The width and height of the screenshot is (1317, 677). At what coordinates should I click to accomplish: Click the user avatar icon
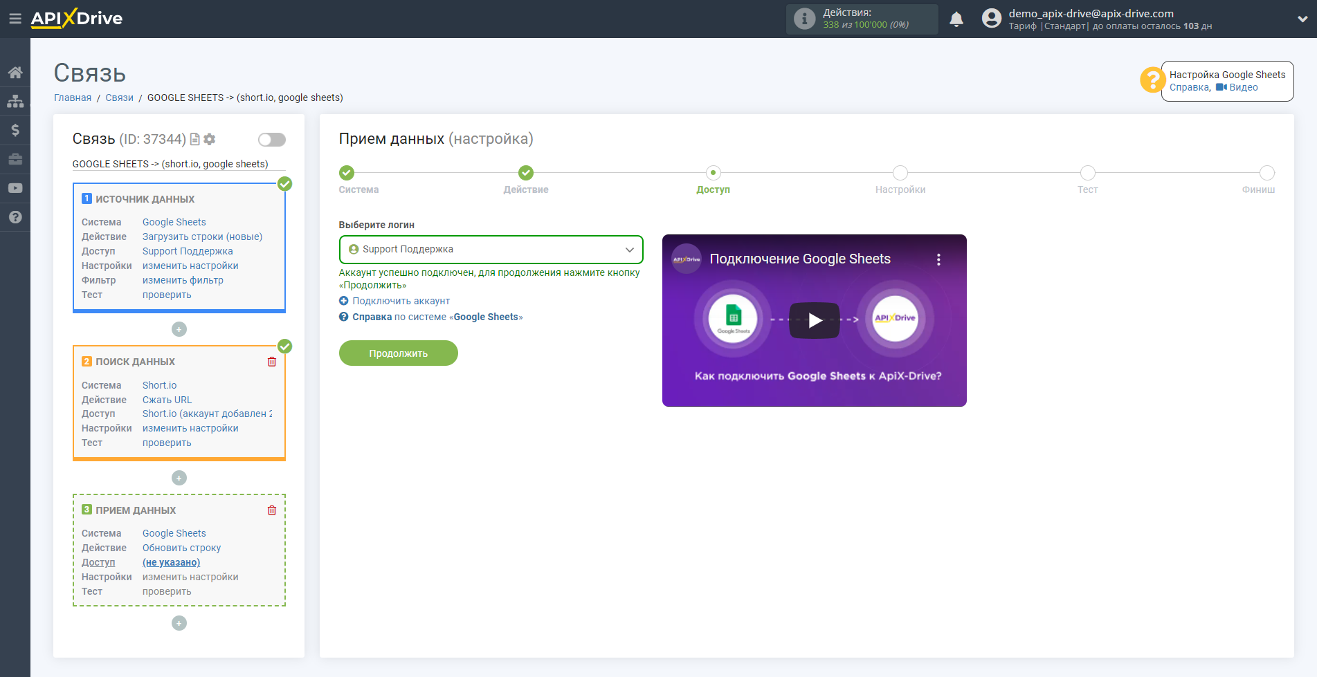pos(991,19)
